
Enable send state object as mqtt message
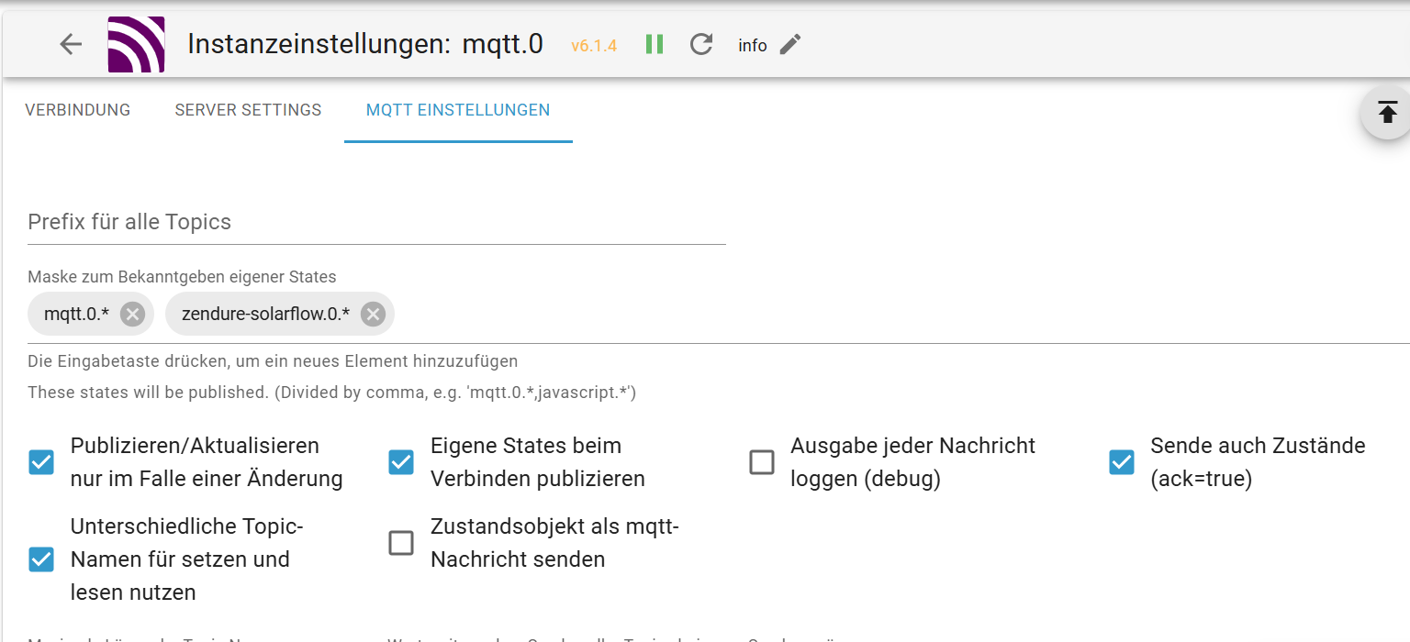coord(401,543)
